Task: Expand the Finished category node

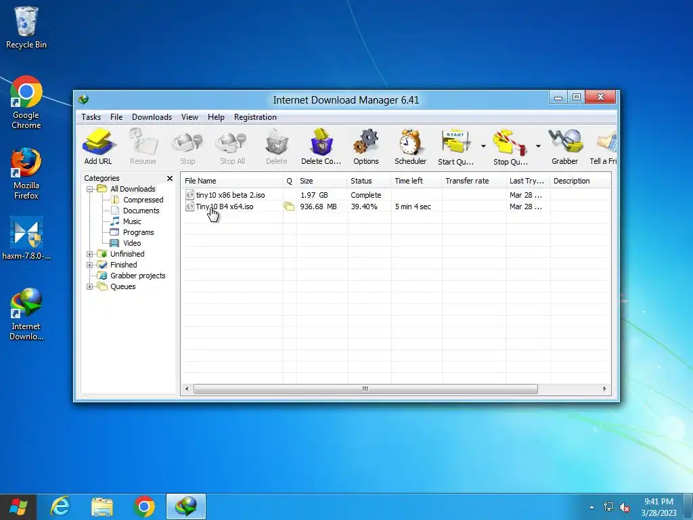Action: coord(89,265)
